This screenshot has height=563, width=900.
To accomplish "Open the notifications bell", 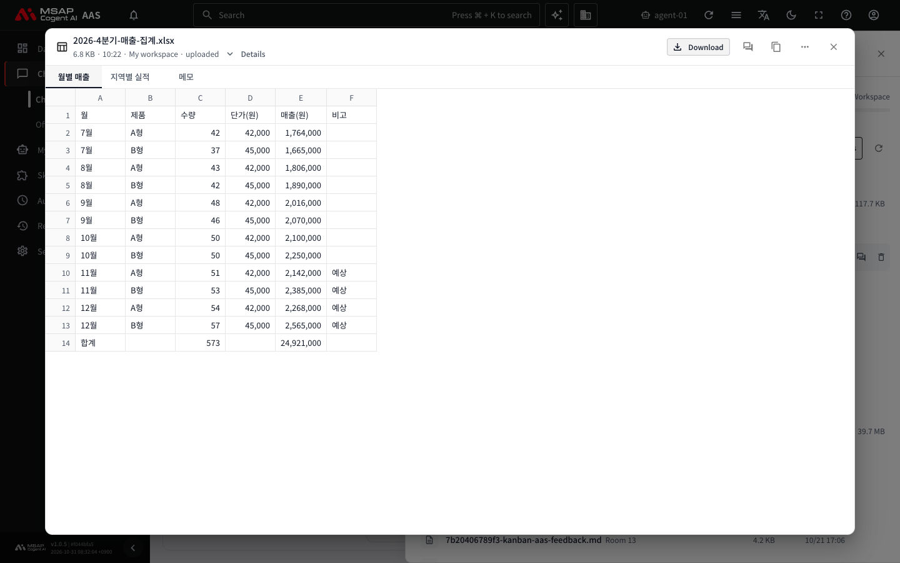I will coord(134,15).
